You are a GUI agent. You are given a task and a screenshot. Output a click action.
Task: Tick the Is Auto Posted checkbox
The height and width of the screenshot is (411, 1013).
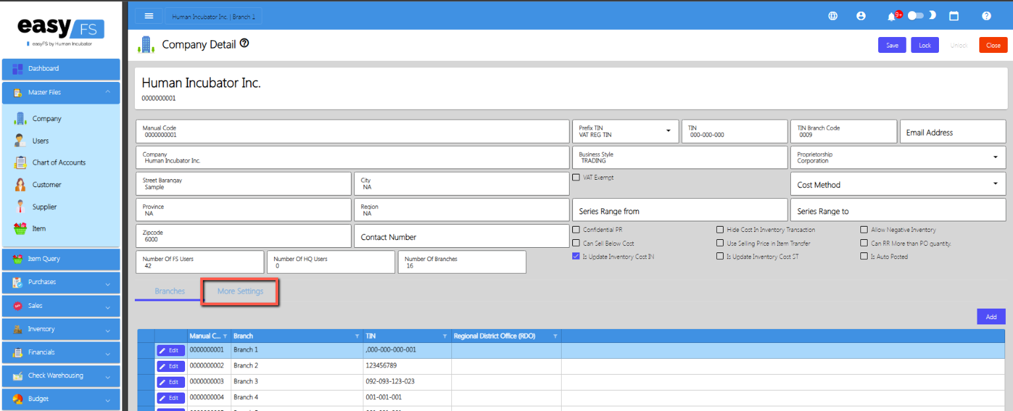864,256
